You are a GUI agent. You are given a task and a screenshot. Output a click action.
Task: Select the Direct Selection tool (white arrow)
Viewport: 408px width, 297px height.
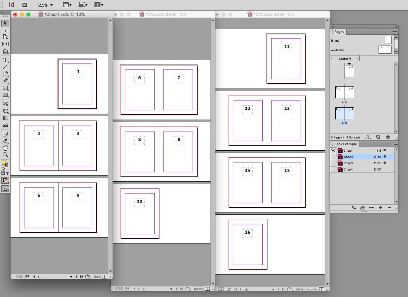[x=5, y=30]
